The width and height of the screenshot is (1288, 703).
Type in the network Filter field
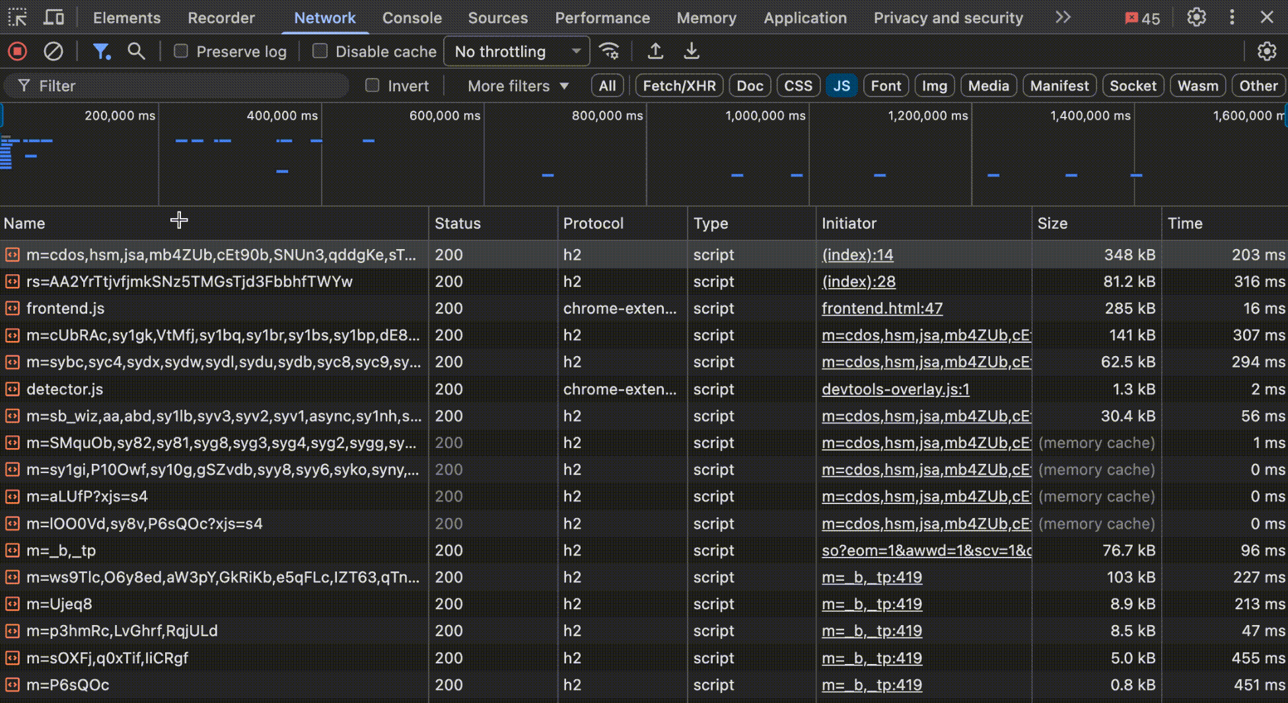point(175,85)
